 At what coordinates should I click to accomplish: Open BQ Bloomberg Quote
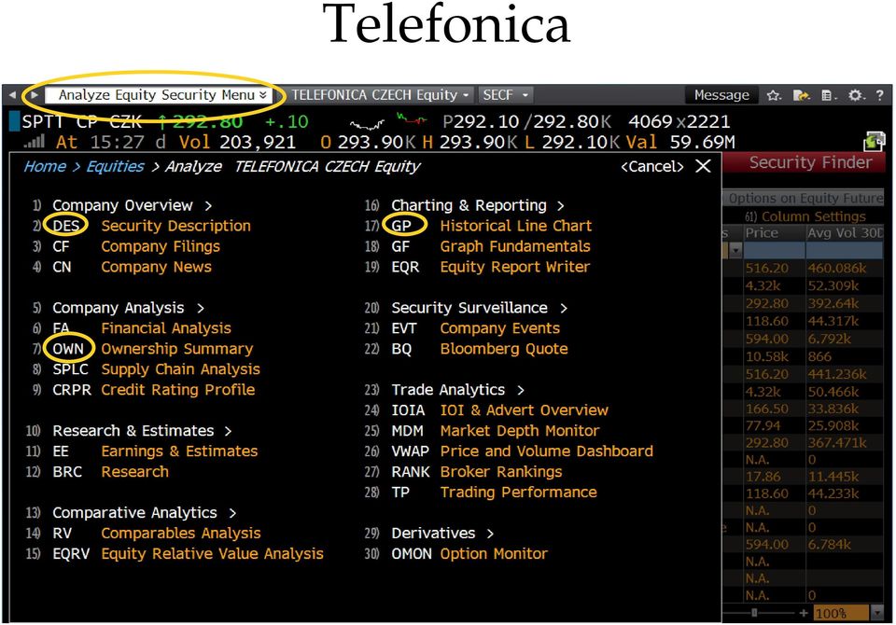coord(480,349)
